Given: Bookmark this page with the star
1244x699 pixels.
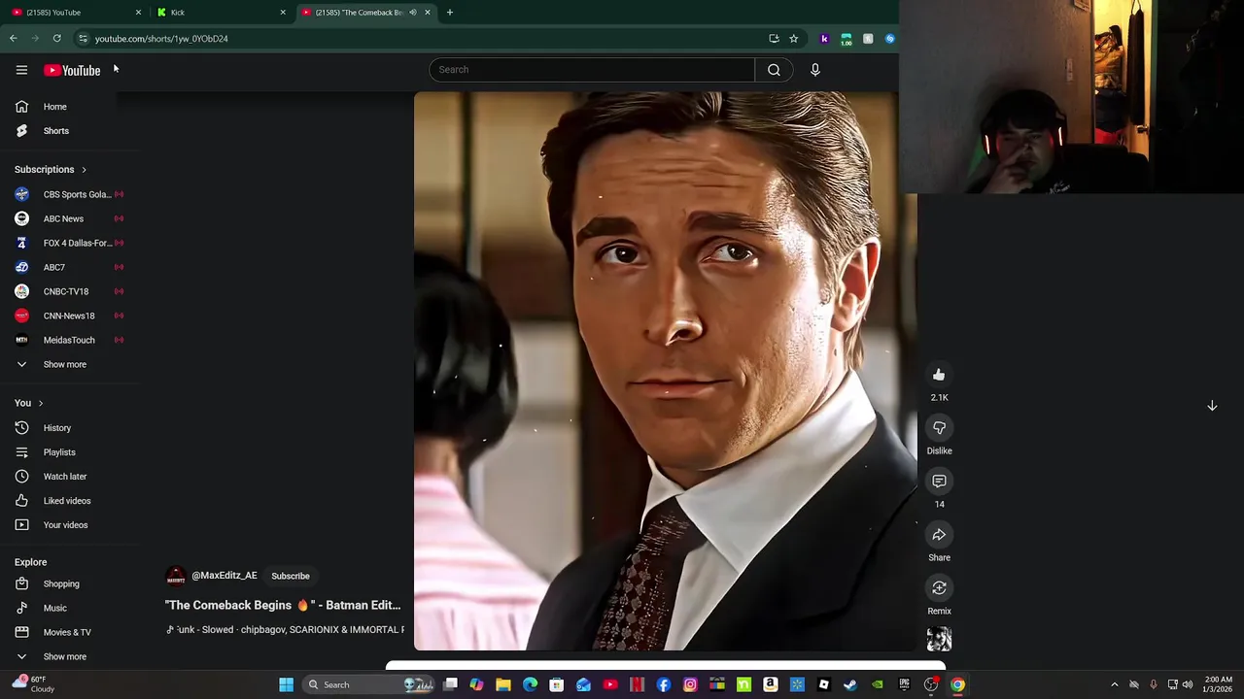Looking at the screenshot, I should 794,39.
